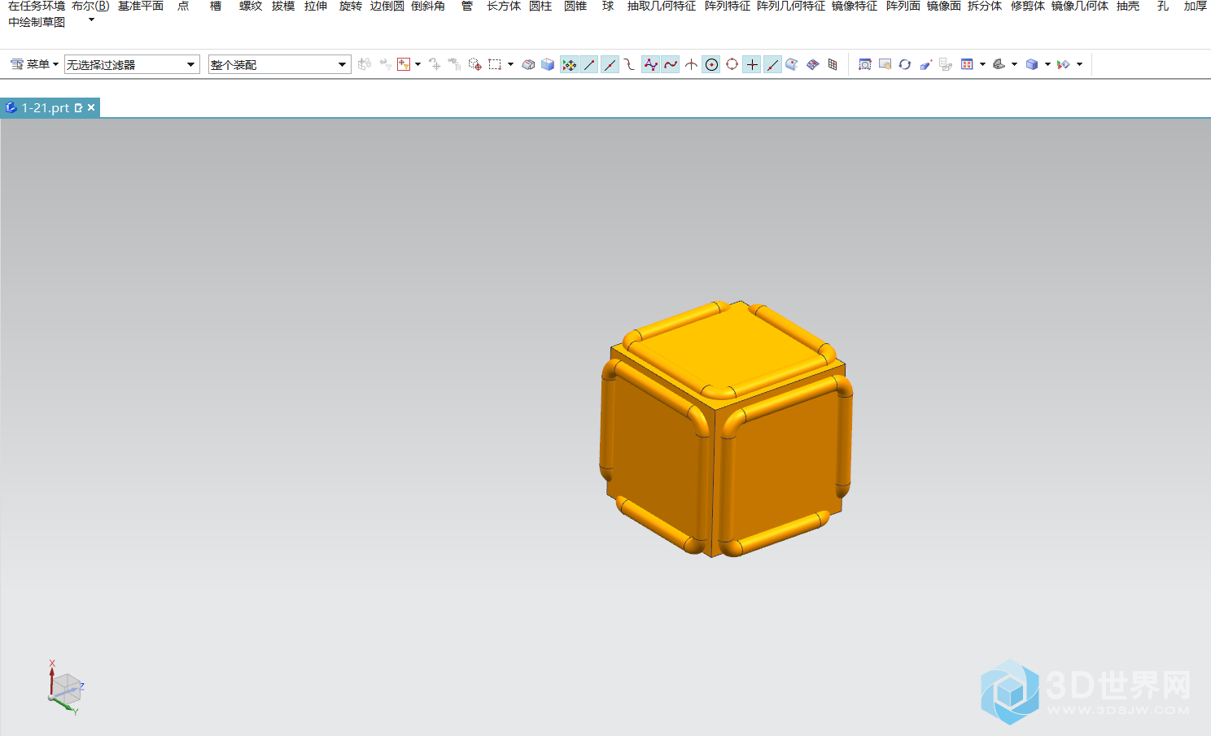Click the 旋转 (Revolve) command
This screenshot has height=736, width=1211.
point(351,6)
